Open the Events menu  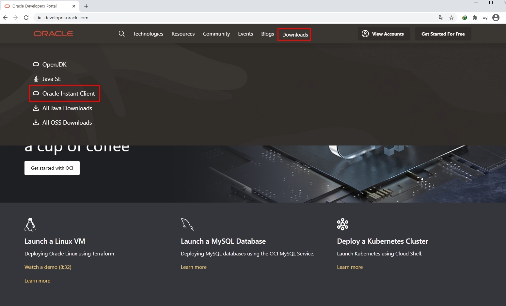click(x=245, y=34)
